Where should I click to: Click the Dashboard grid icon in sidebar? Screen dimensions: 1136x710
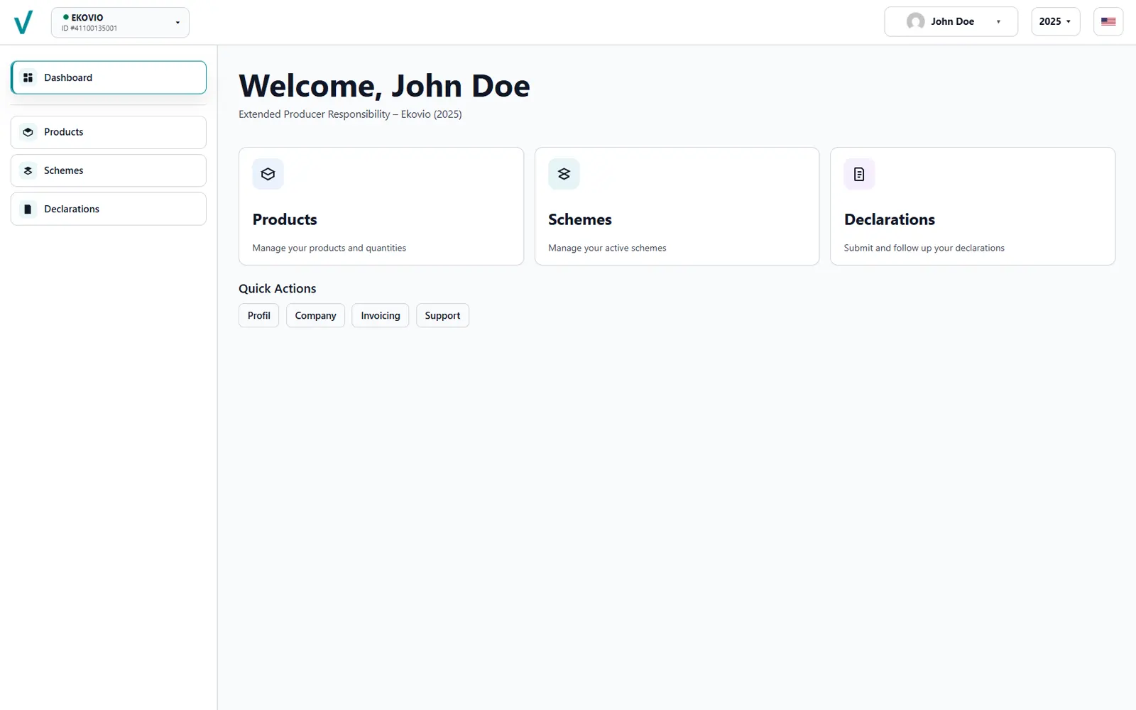[x=28, y=77]
